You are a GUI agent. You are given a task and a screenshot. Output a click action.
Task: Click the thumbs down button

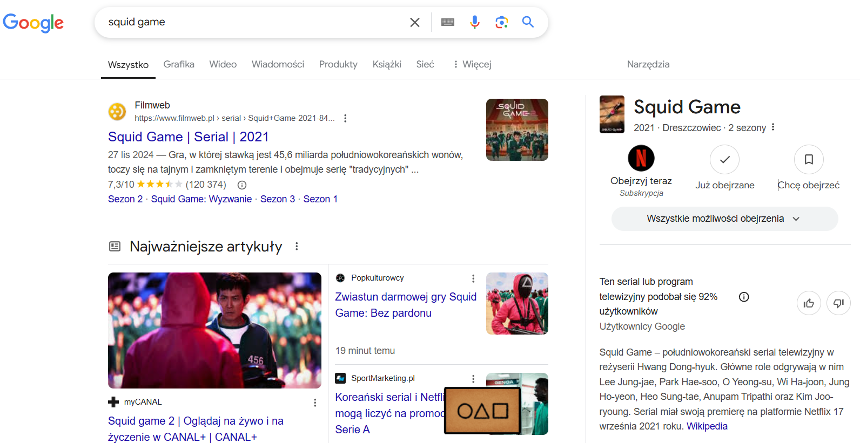tap(838, 303)
